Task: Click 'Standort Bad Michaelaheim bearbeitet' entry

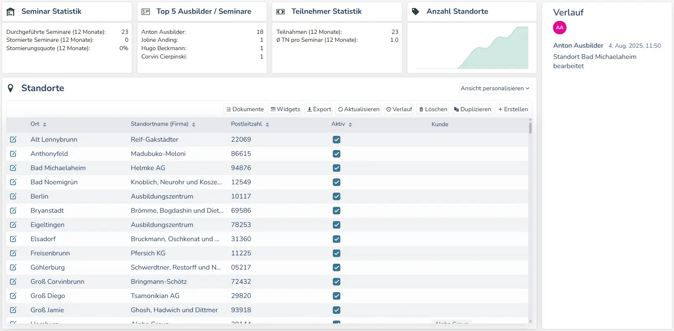Action: [594, 61]
